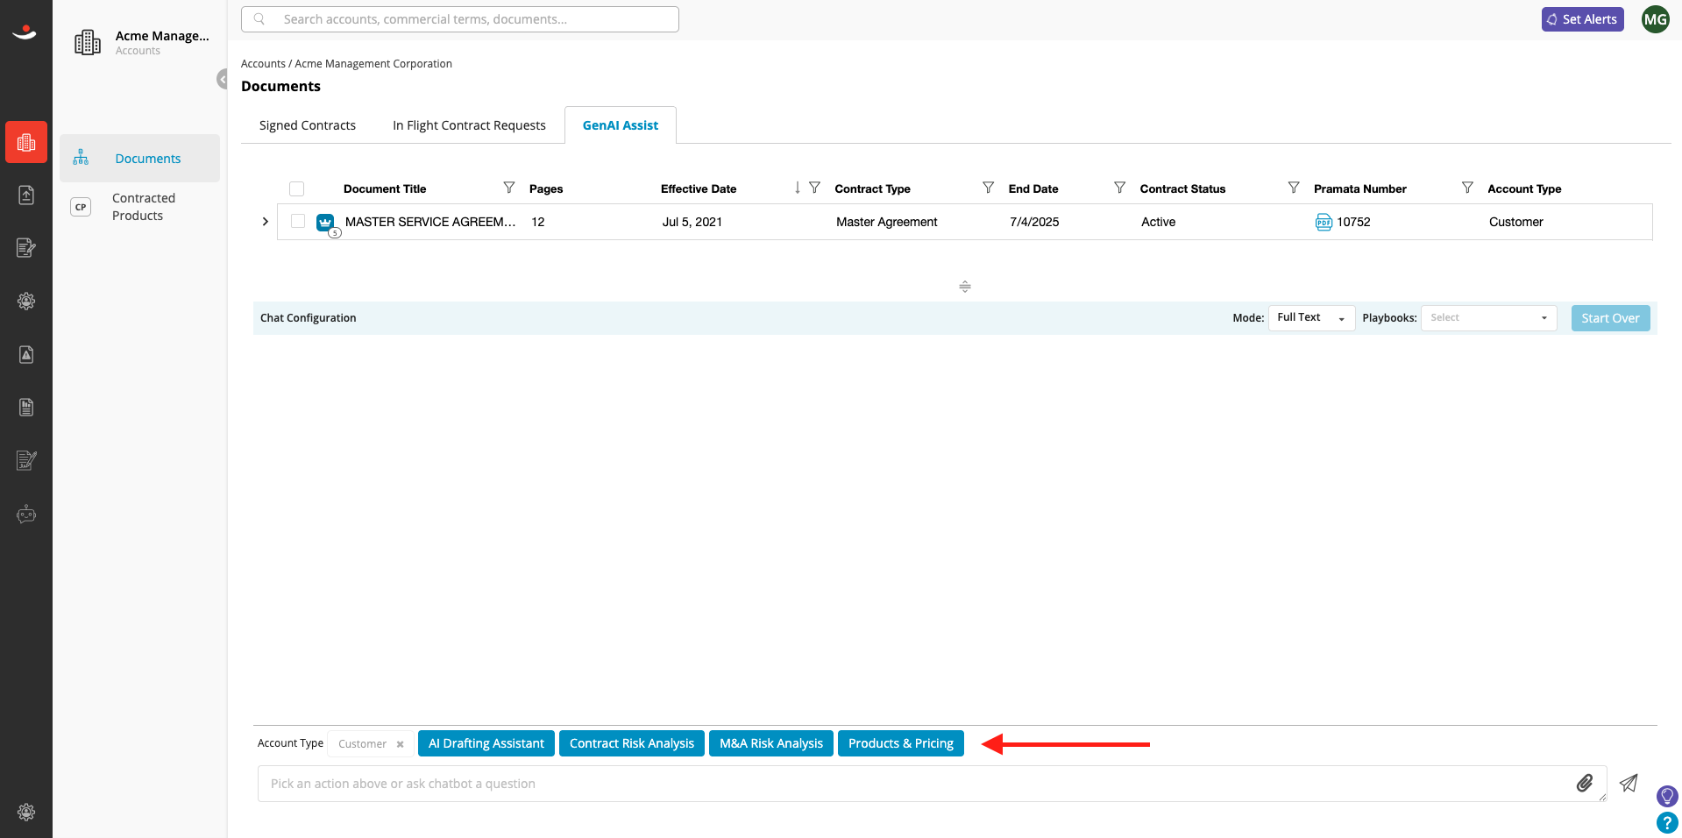Click the lightbulb tips icon

coord(1667,796)
